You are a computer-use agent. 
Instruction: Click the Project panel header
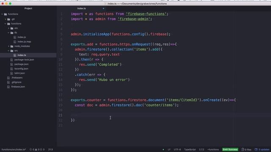pyautogui.click(x=28, y=8)
